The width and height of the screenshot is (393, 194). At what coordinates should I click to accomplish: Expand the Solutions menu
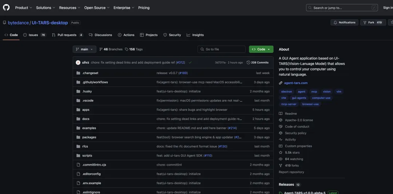(x=45, y=8)
